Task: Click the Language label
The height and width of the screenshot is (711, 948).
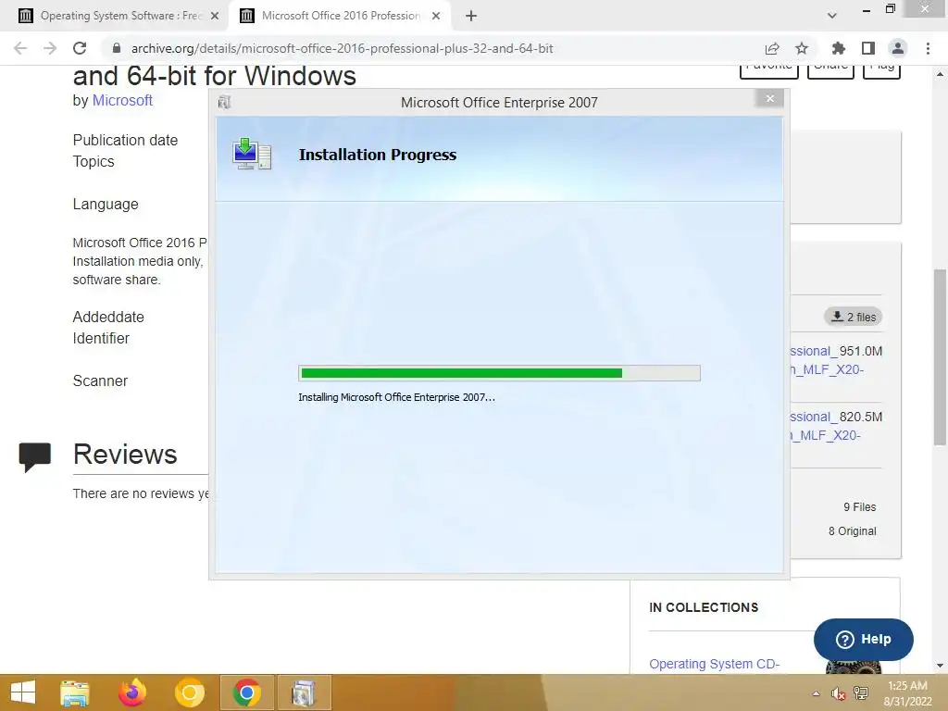Action: point(106,205)
